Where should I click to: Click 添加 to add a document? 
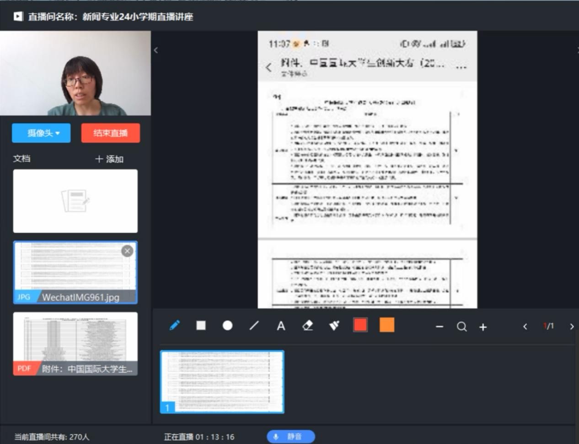tap(109, 159)
